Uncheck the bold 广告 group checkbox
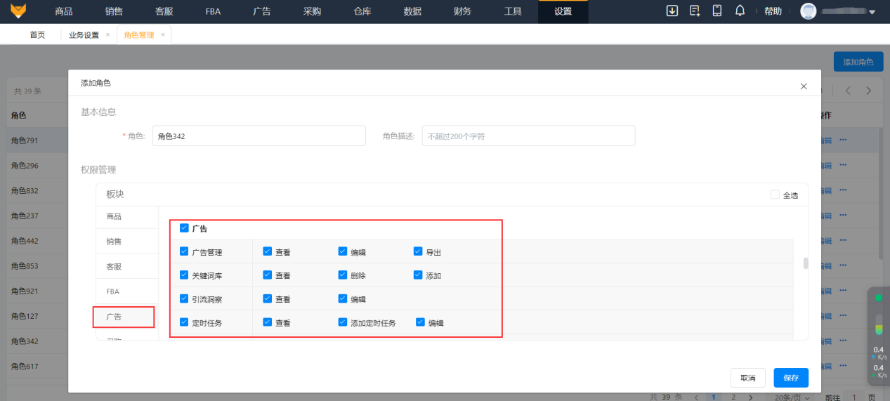The image size is (890, 401). [184, 228]
